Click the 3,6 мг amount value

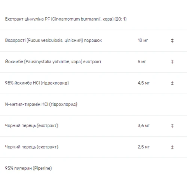pyautogui.click(x=144, y=126)
